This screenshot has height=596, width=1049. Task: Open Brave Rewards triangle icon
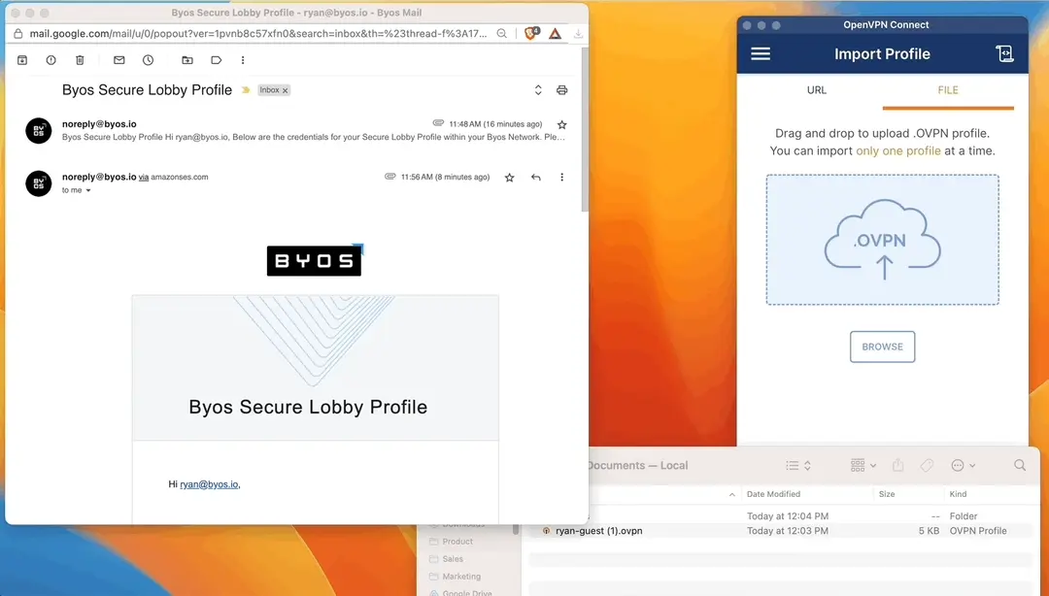click(556, 33)
